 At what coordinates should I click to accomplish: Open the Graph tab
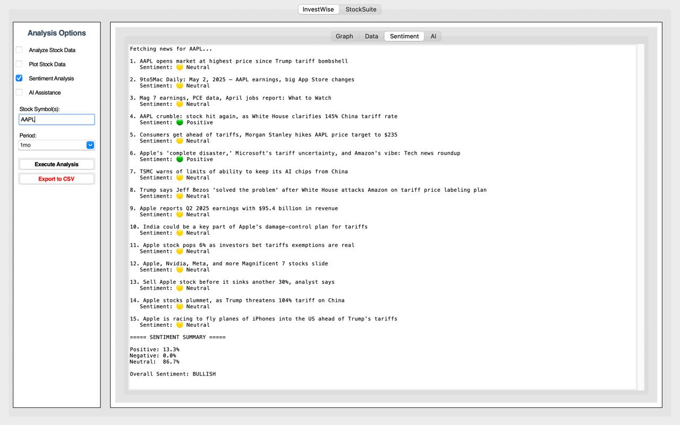point(344,36)
